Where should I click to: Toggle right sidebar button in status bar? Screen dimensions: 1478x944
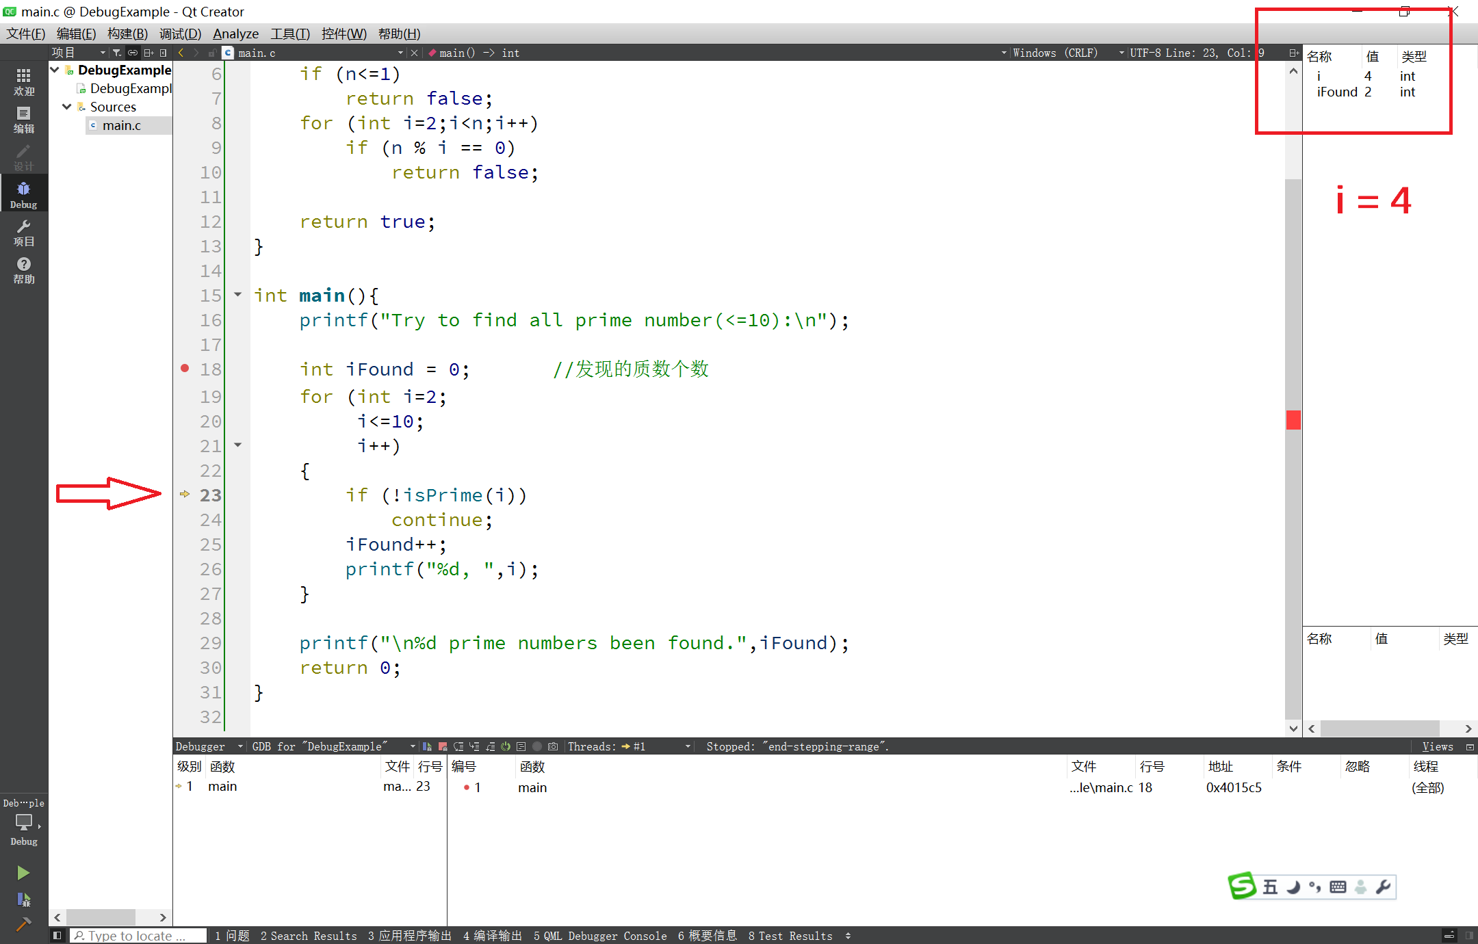pyautogui.click(x=1469, y=935)
